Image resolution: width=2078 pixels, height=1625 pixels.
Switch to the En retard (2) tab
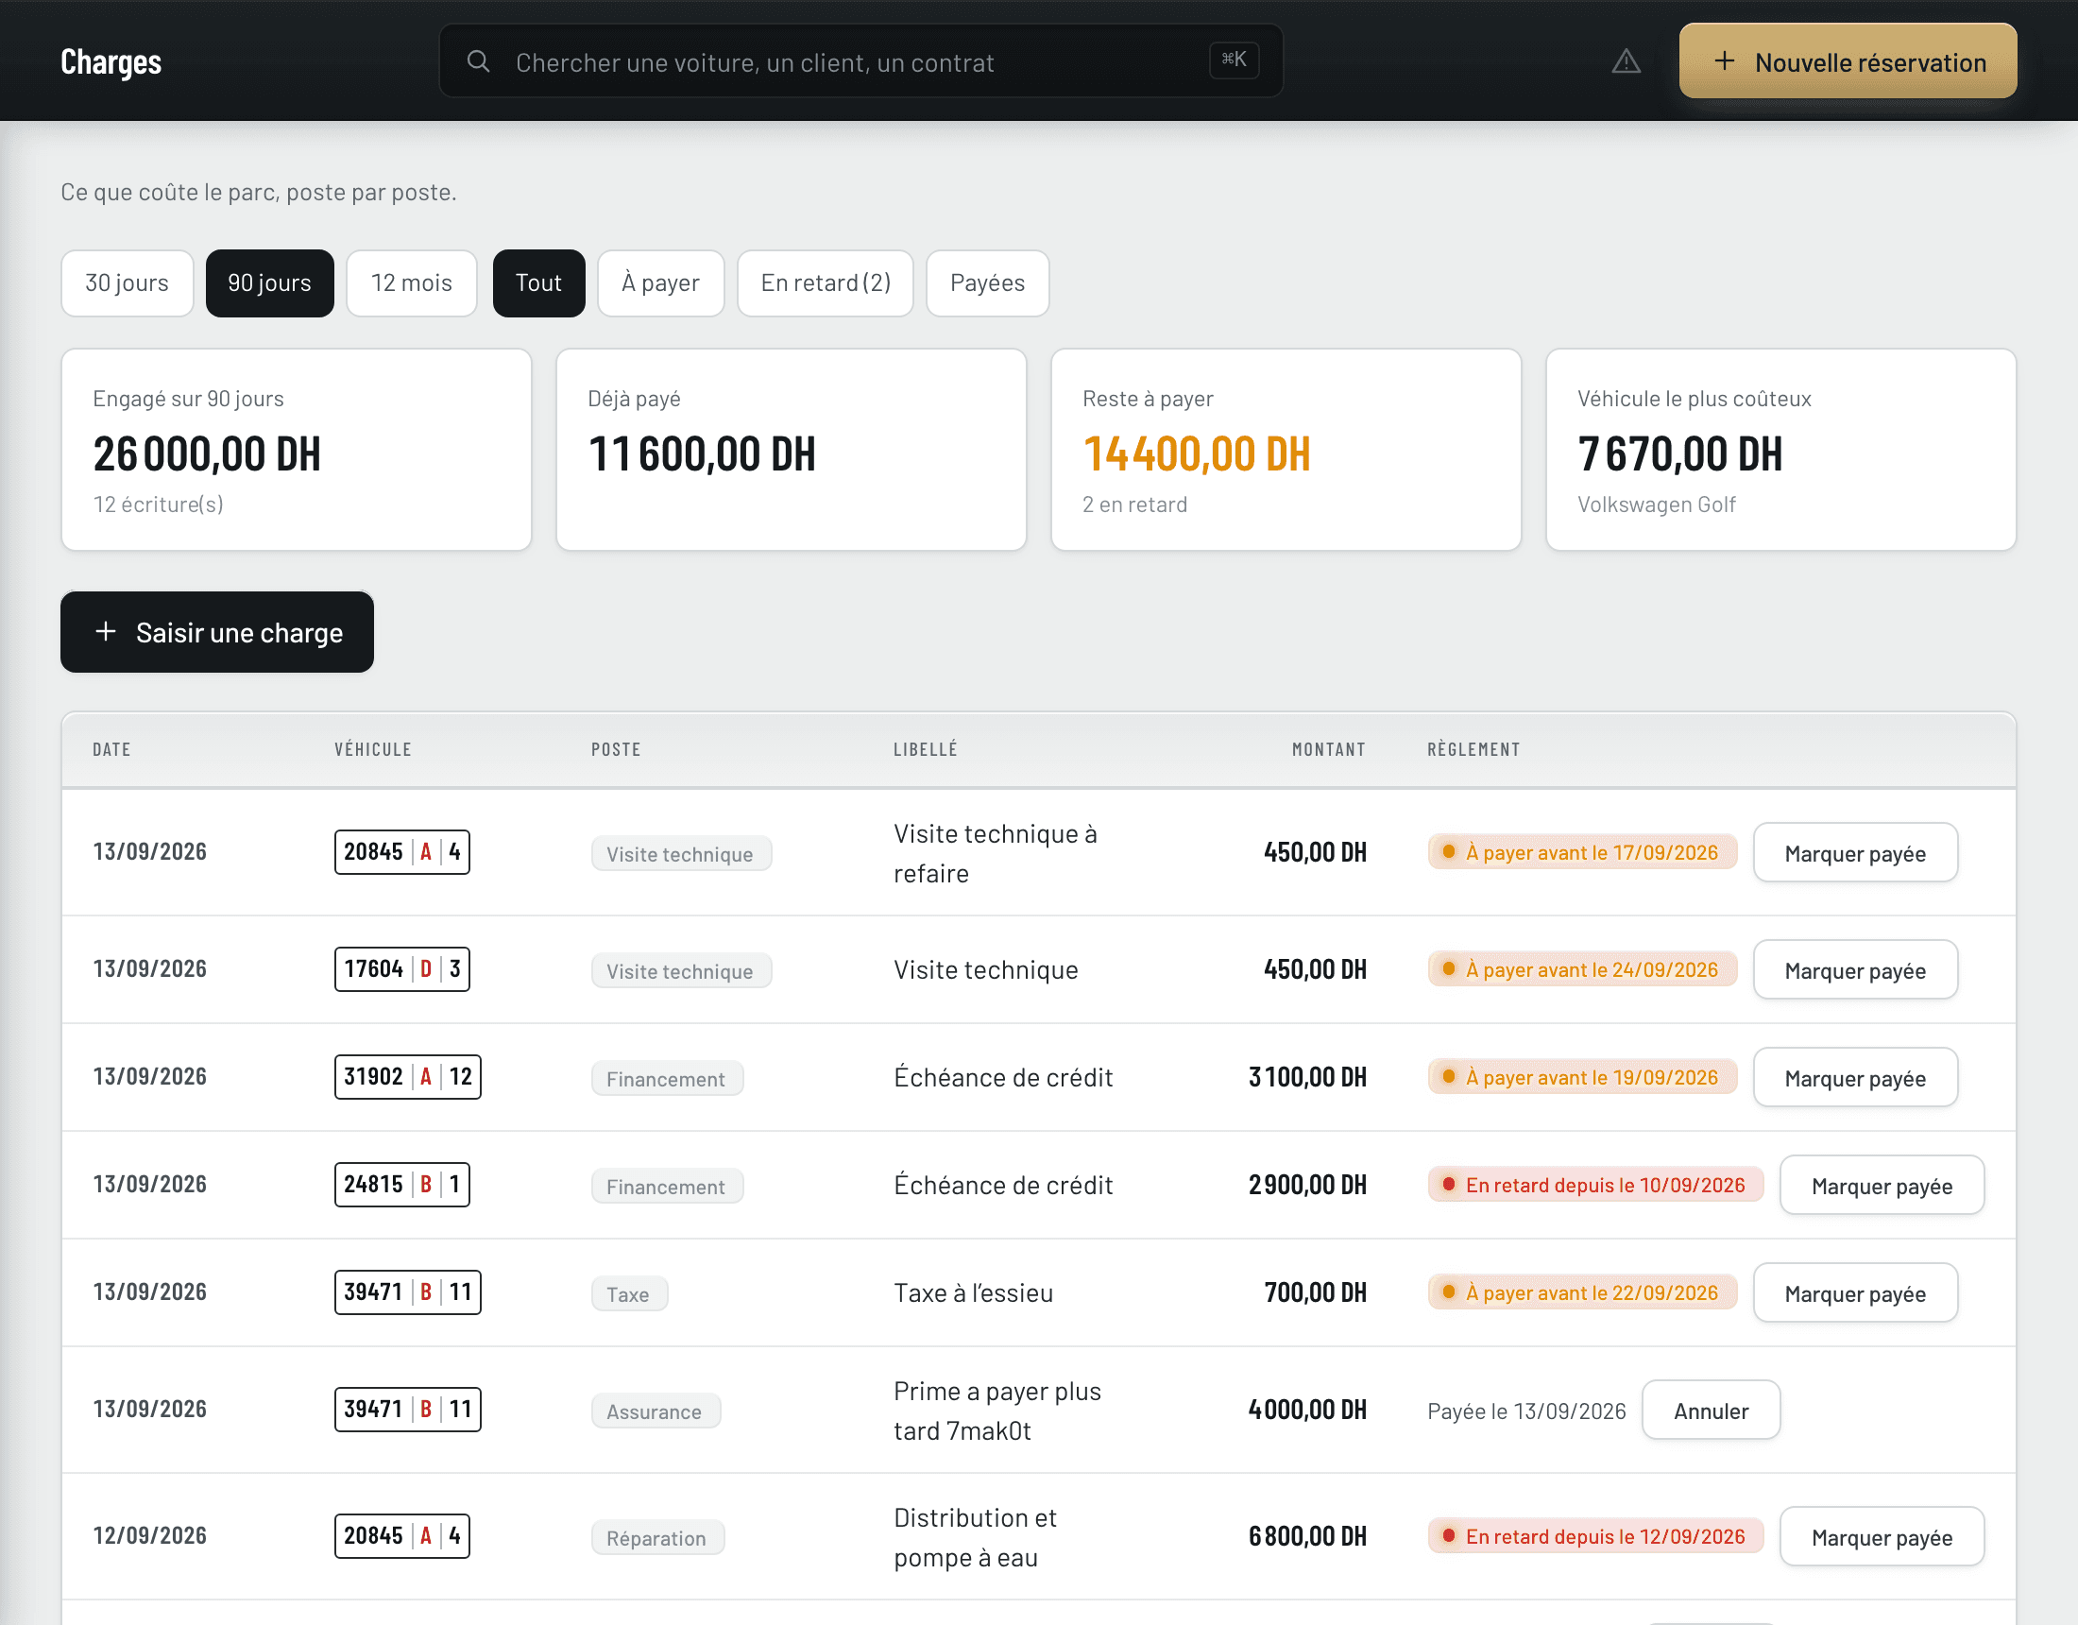[x=825, y=282]
